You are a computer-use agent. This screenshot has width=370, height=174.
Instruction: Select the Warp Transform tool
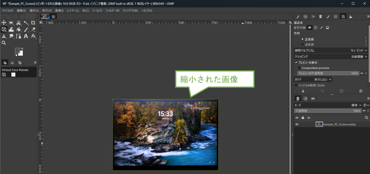coord(11,29)
